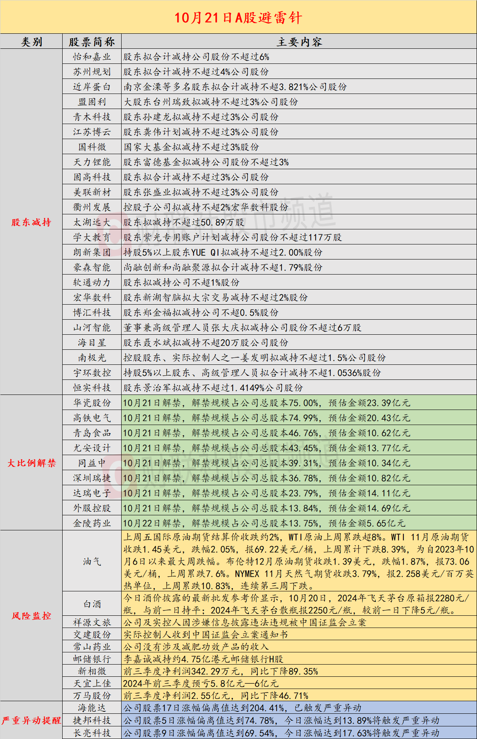Click the "严重异动提醒" category cell
This screenshot has height=739, width=477.
click(x=31, y=720)
